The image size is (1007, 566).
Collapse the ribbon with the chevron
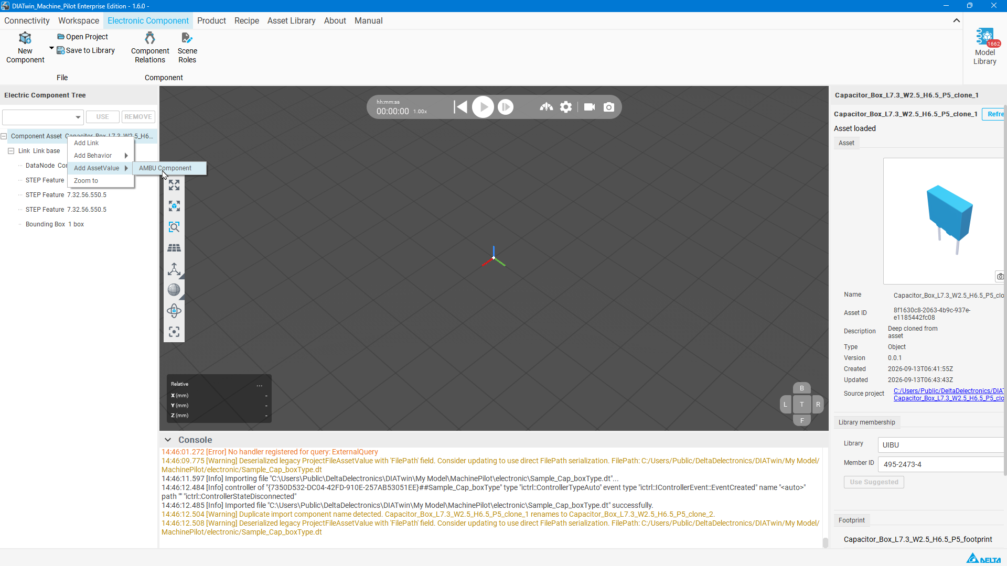click(x=957, y=20)
